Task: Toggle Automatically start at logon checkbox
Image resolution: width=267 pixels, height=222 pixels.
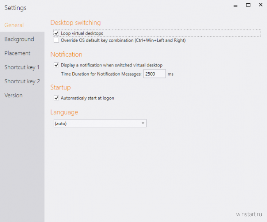Action: coord(57,98)
